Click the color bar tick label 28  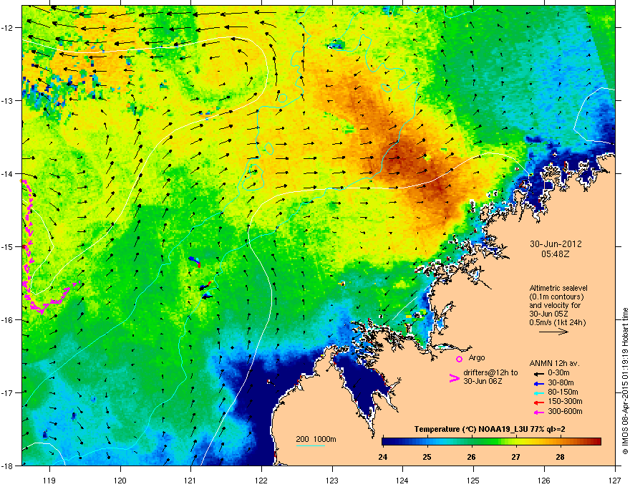click(x=560, y=457)
